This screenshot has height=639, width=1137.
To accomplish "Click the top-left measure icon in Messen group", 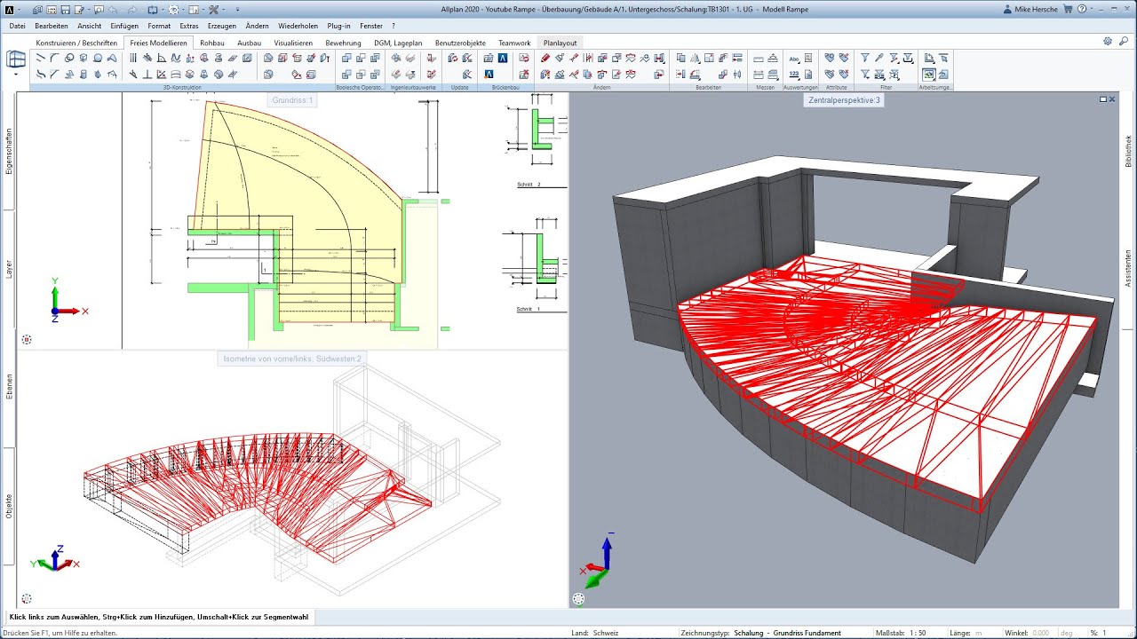I will [759, 59].
